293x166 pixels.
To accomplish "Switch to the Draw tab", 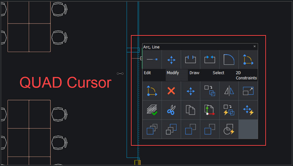I will (x=194, y=73).
